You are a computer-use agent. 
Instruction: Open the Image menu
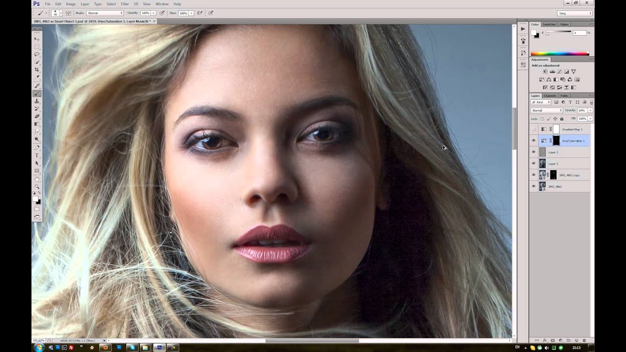click(71, 4)
